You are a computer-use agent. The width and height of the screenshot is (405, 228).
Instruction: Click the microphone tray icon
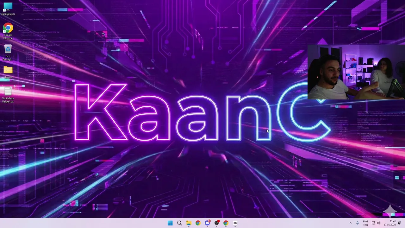tap(358, 223)
